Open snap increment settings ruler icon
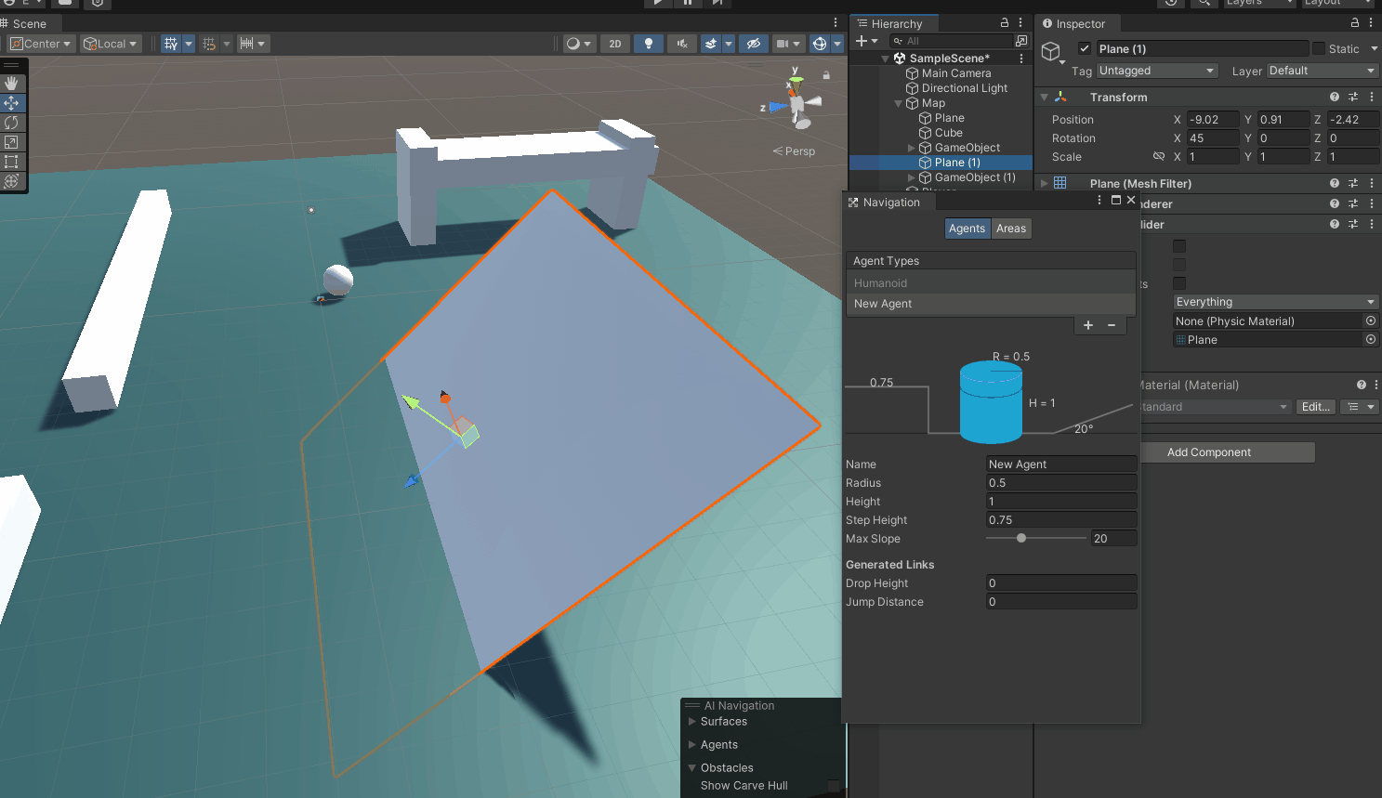Viewport: 1382px width, 798px height. [x=247, y=44]
